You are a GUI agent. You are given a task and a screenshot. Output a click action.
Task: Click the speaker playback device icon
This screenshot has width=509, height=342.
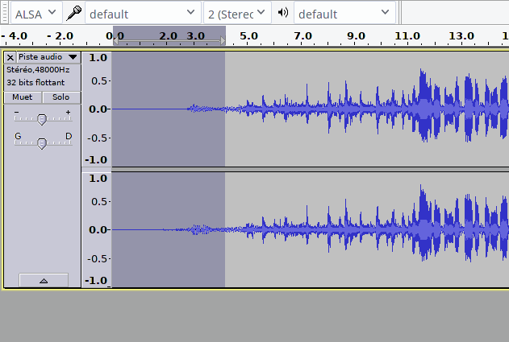point(283,13)
